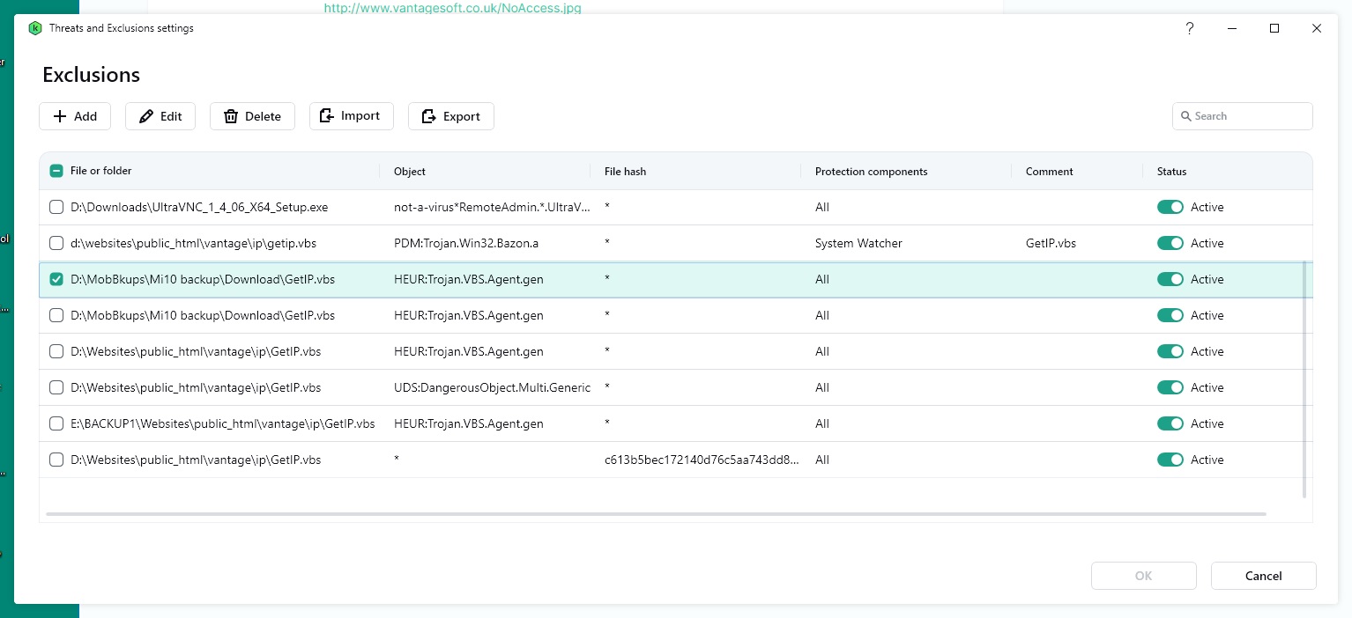The width and height of the screenshot is (1352, 618).
Task: Add a new exclusion
Action: click(x=75, y=116)
